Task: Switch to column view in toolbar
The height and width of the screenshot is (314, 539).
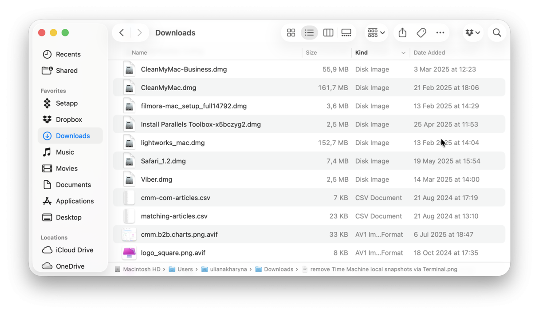Action: tap(328, 32)
